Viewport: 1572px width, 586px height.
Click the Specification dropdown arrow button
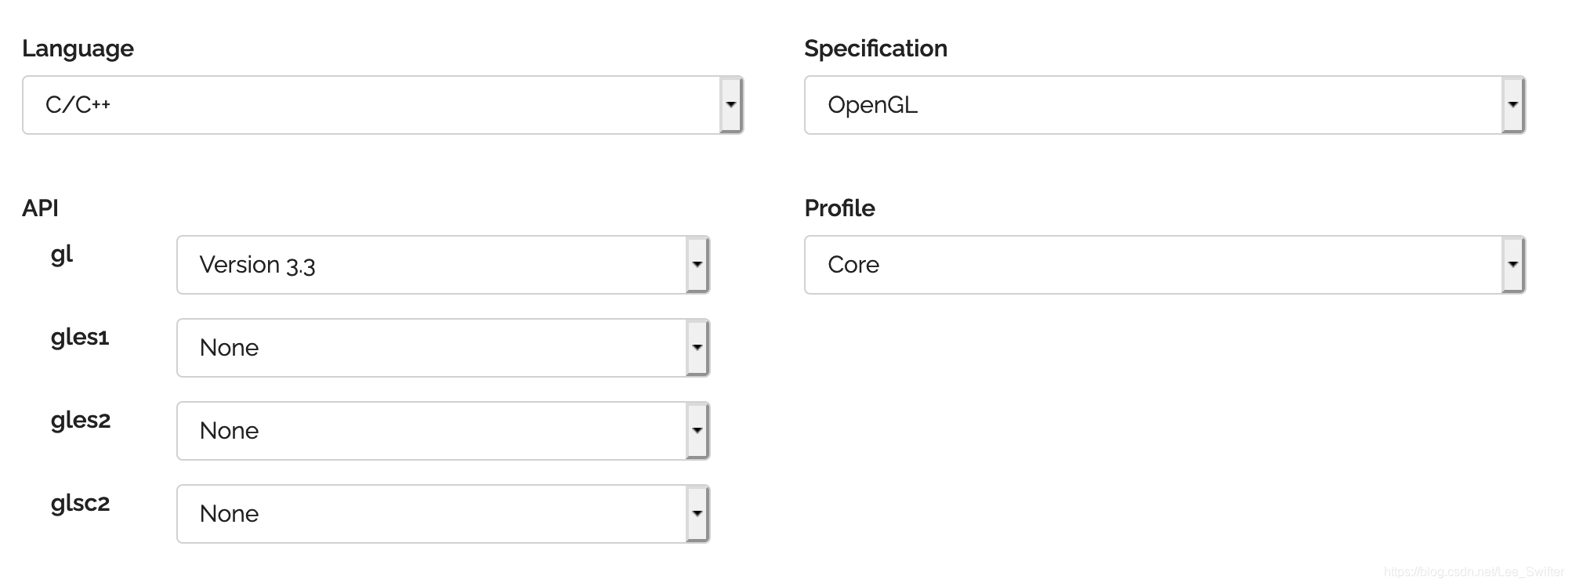[1512, 105]
